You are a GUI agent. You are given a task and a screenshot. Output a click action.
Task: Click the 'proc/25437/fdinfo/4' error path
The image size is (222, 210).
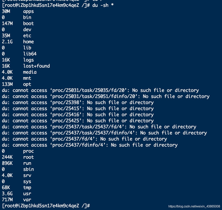tap(78, 145)
